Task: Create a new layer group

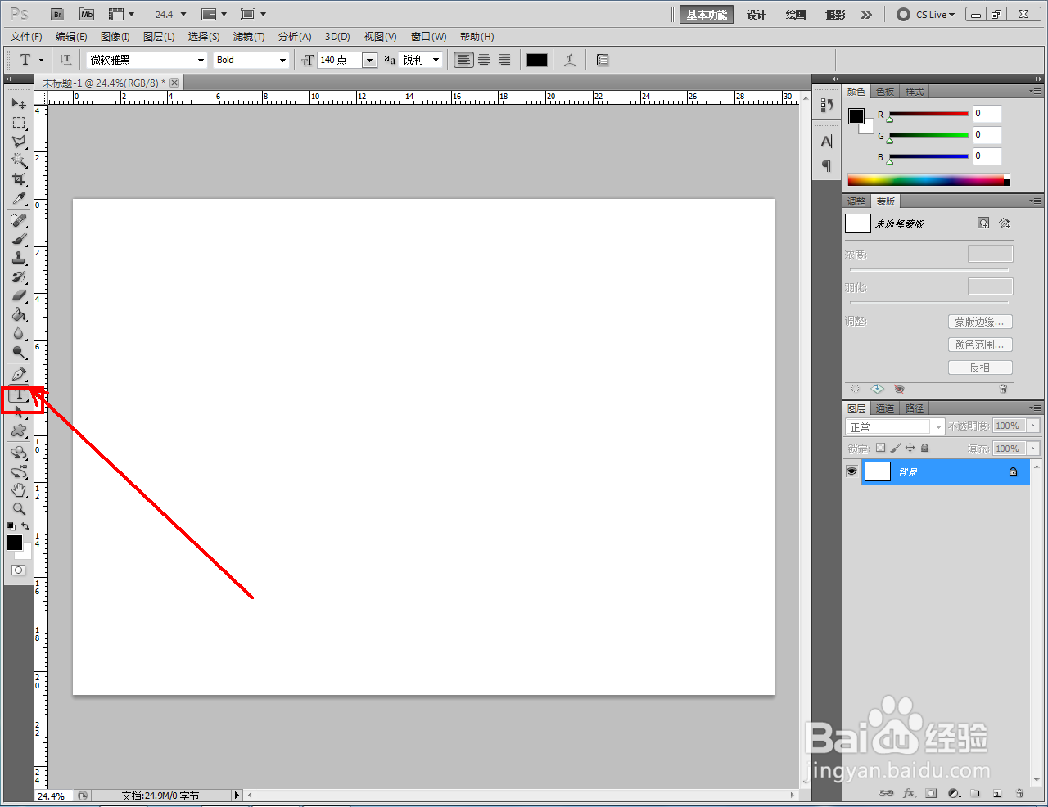Action: click(975, 793)
